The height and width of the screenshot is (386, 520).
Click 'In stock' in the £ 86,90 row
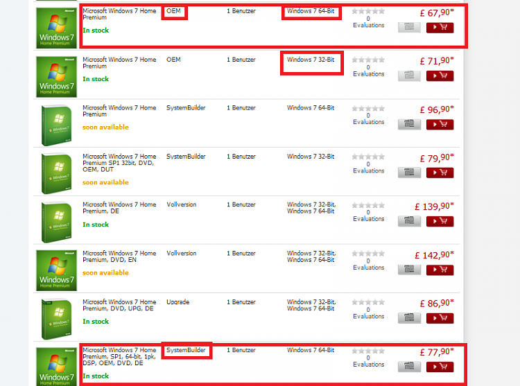pyautogui.click(x=96, y=322)
